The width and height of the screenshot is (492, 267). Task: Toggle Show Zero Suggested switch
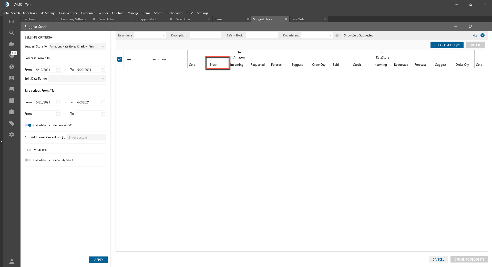(x=338, y=35)
